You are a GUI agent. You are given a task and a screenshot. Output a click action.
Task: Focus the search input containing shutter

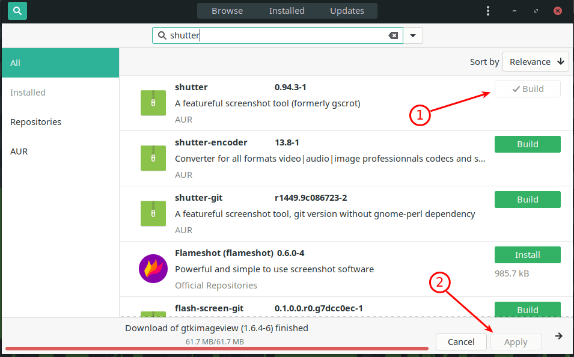click(x=278, y=35)
